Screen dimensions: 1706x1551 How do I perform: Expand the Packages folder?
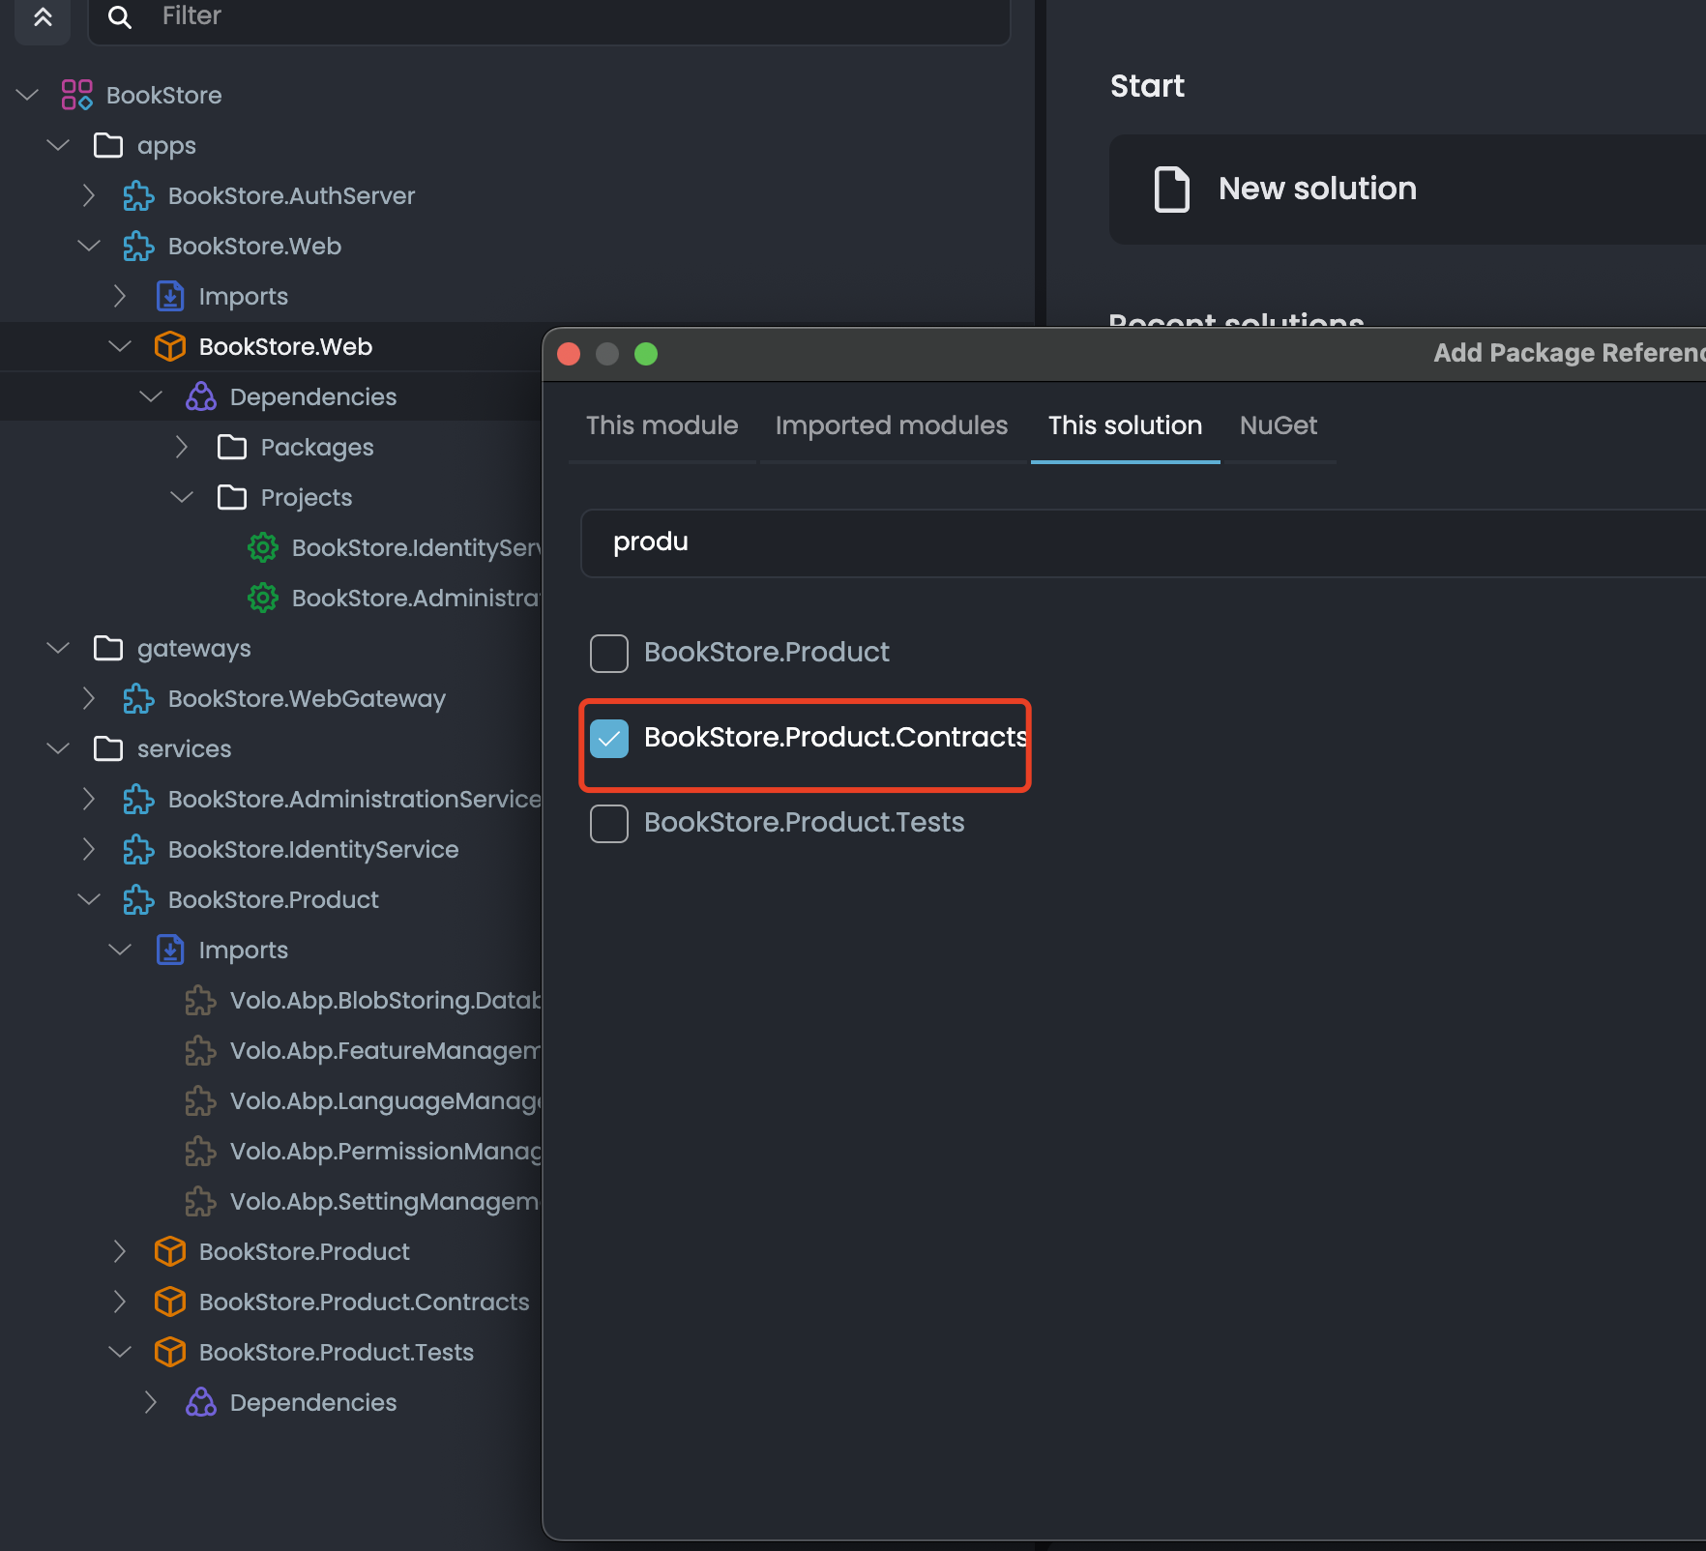[182, 447]
